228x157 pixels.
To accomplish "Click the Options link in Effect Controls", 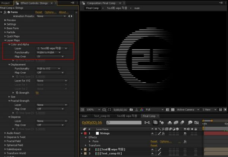I will (50, 12).
